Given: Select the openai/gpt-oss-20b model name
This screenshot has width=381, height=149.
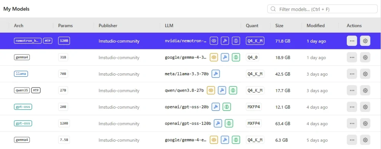Looking at the screenshot, I should point(187,107).
